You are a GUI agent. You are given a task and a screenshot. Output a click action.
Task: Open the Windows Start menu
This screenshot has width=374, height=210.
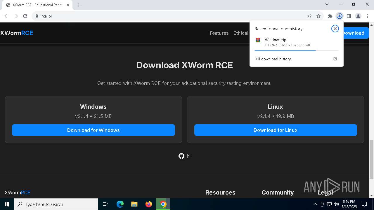(7, 204)
